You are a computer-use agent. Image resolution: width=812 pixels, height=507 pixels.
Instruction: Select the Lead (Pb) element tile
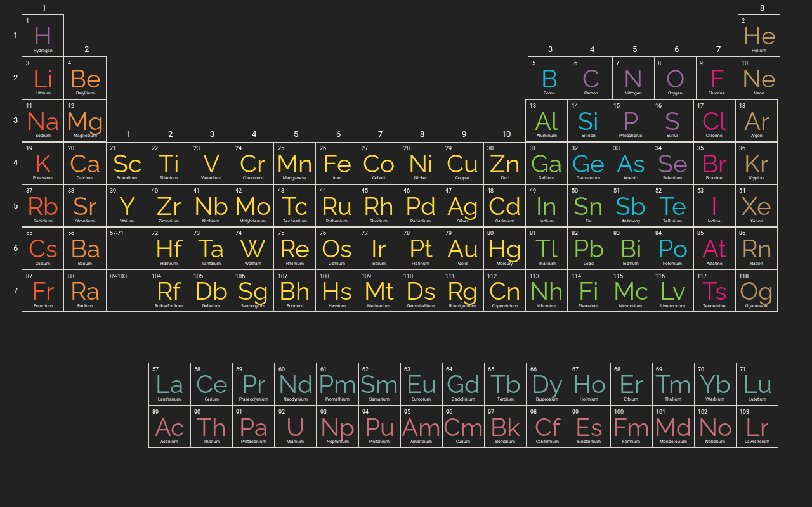point(588,248)
